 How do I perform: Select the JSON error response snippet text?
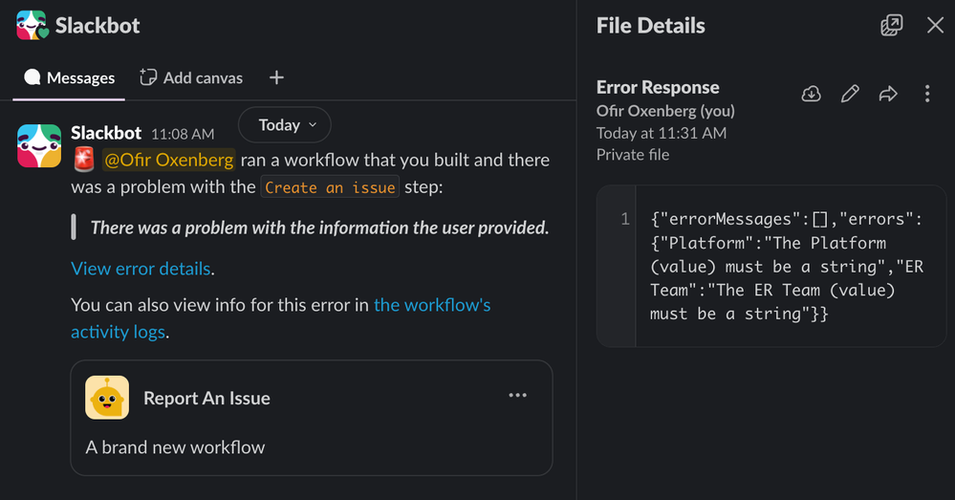pyautogui.click(x=787, y=266)
